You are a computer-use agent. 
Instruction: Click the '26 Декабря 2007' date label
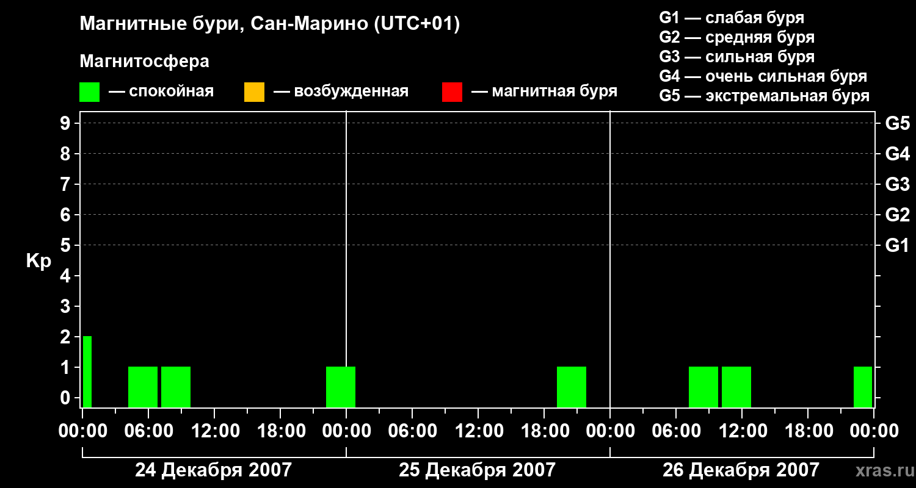(x=741, y=470)
